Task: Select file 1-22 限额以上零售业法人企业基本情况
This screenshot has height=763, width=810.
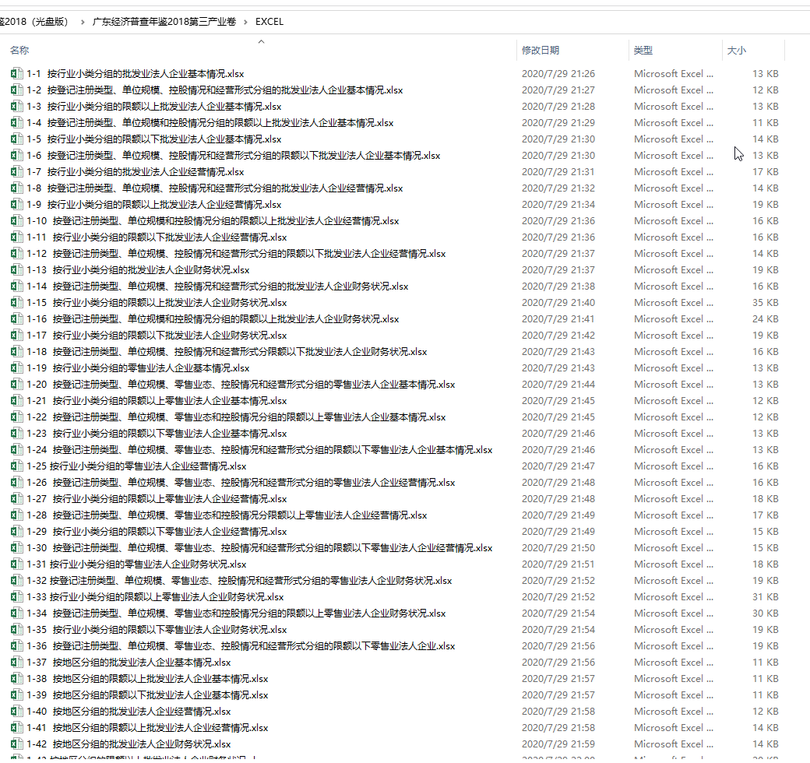Action: 236,417
